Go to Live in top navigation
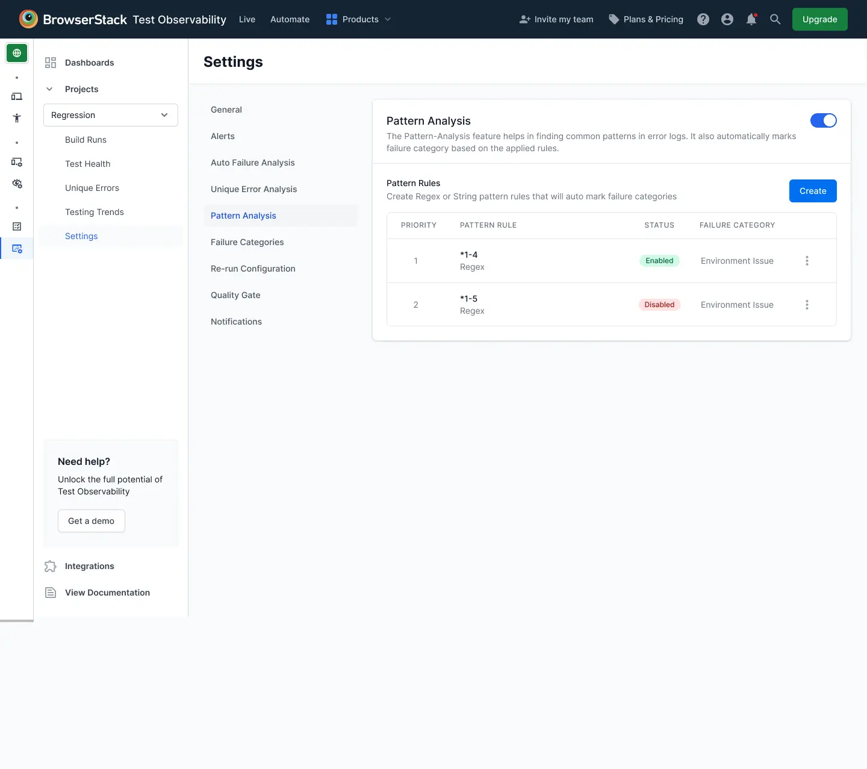The width and height of the screenshot is (867, 769). tap(247, 19)
